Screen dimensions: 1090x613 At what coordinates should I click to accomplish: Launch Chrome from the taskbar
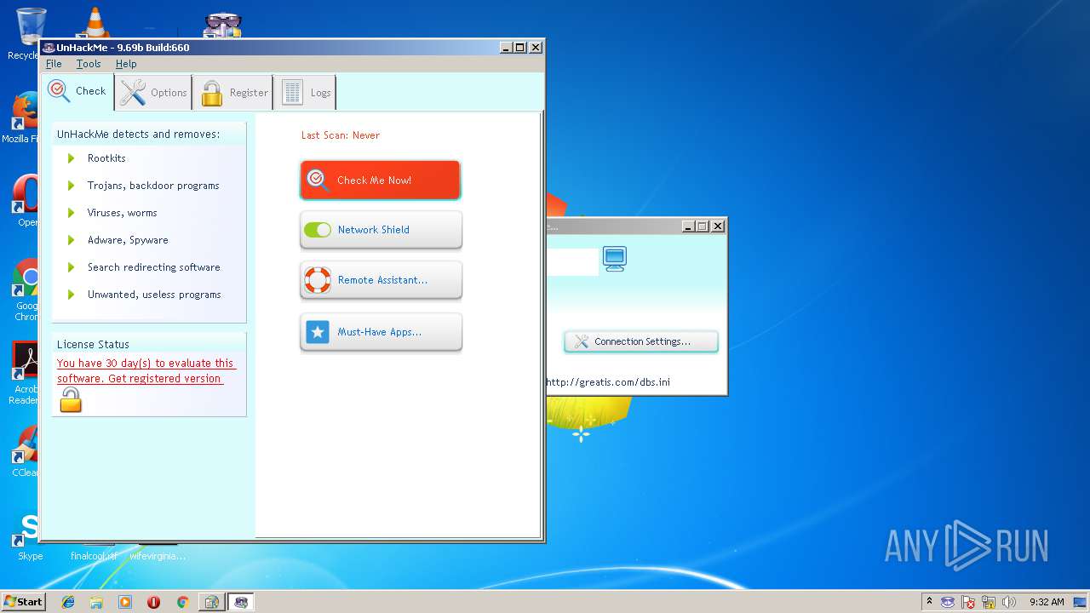coord(182,602)
